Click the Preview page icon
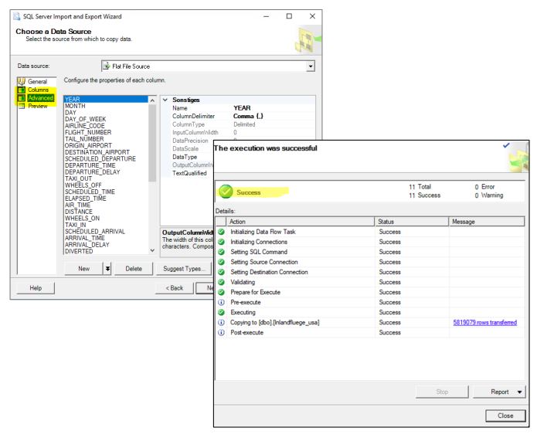This screenshot has width=537, height=438. (x=21, y=107)
